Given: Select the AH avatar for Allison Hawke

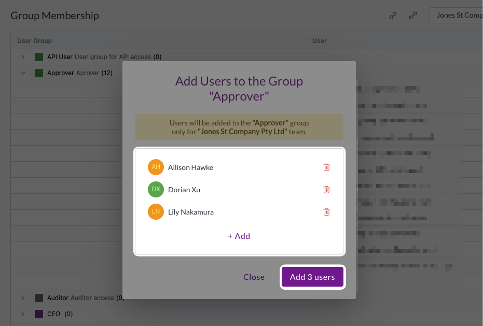Looking at the screenshot, I should click(x=156, y=167).
